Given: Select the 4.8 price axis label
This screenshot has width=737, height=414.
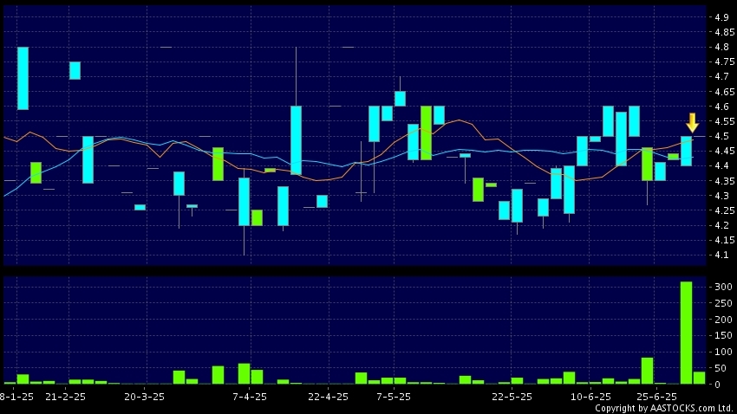Looking at the screenshot, I should click(x=721, y=47).
